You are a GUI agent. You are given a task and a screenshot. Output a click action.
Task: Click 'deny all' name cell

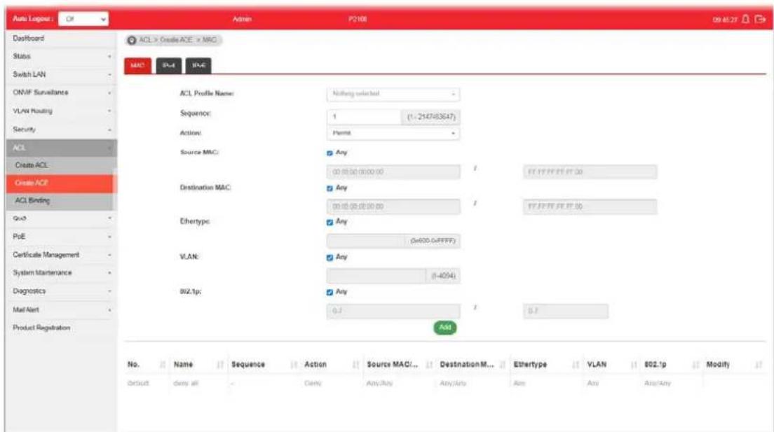click(x=186, y=383)
